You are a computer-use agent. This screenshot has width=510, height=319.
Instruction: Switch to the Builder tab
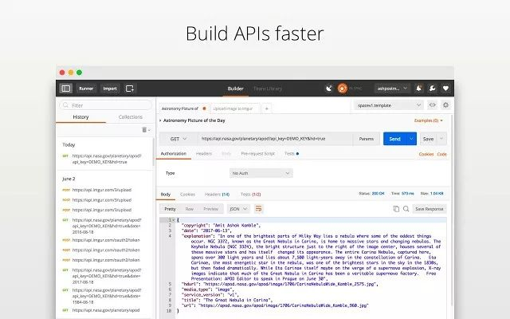coord(236,89)
